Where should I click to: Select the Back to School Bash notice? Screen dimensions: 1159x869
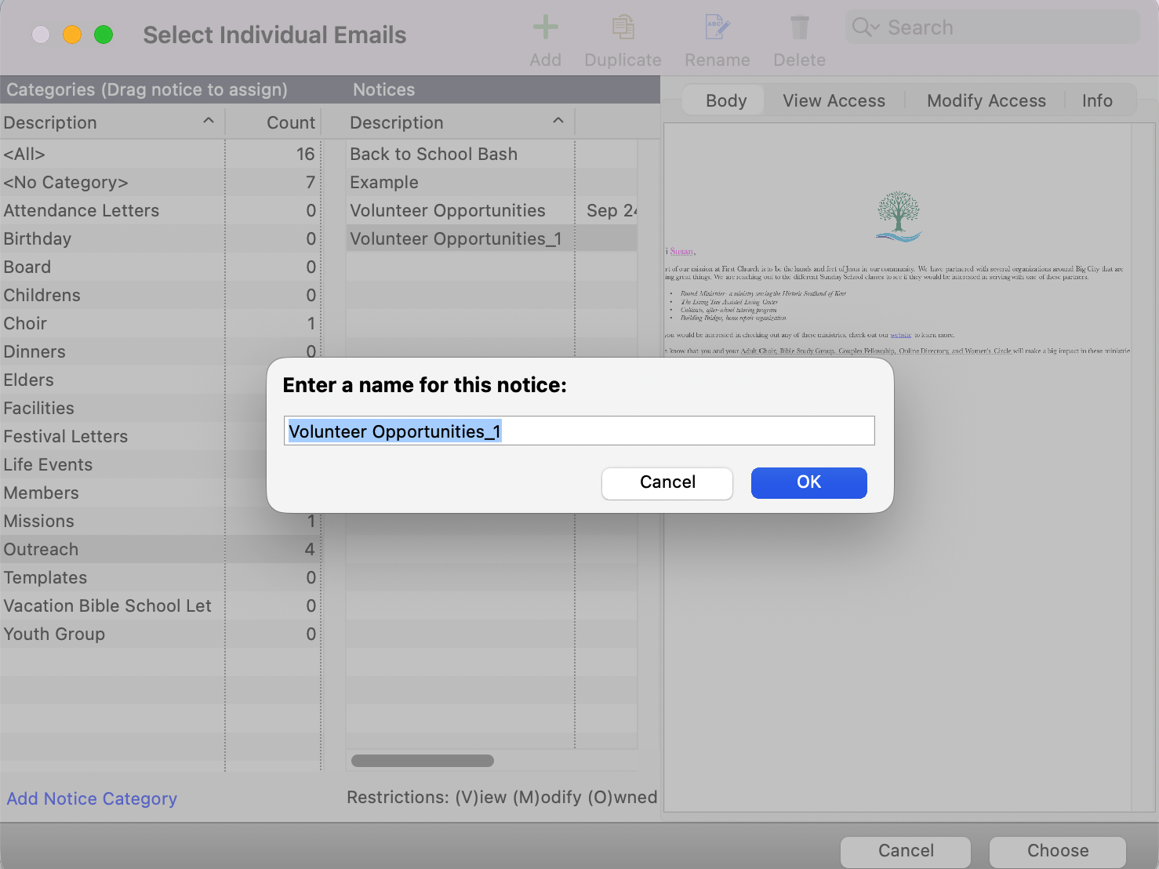click(492, 154)
